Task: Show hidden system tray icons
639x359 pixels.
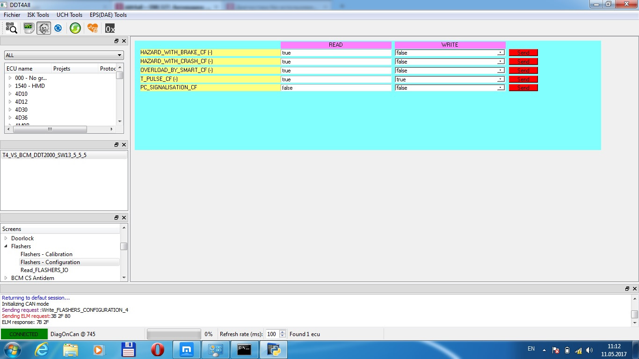Action: point(544,350)
